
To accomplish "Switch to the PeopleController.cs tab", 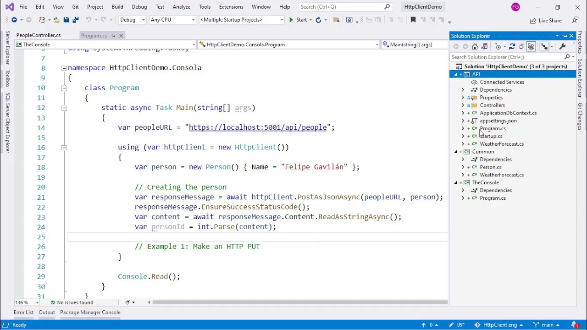I will [39, 35].
